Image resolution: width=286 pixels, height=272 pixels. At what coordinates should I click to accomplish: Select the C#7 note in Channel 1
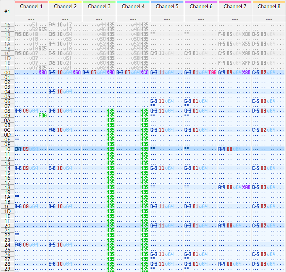tap(18, 149)
